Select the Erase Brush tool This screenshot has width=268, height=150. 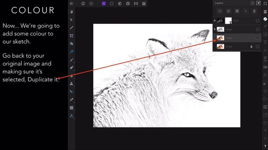point(72,67)
